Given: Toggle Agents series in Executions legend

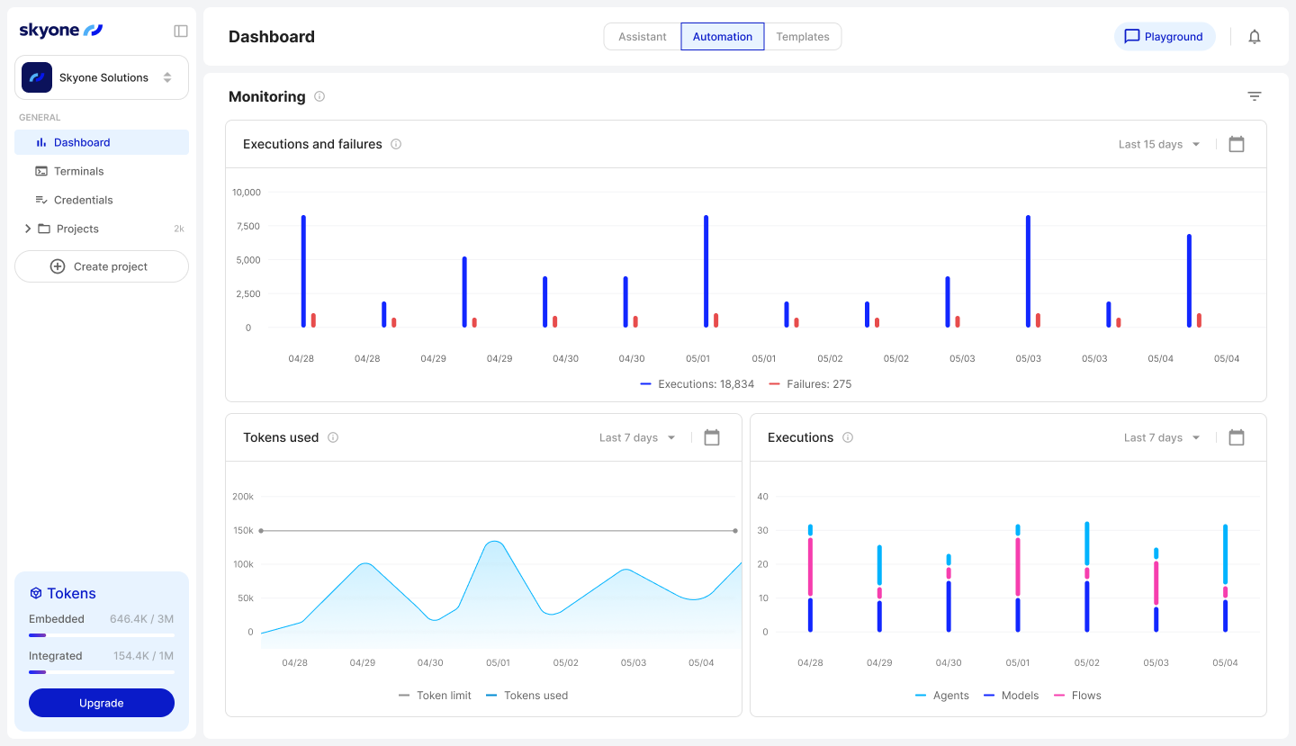Looking at the screenshot, I should pyautogui.click(x=942, y=696).
